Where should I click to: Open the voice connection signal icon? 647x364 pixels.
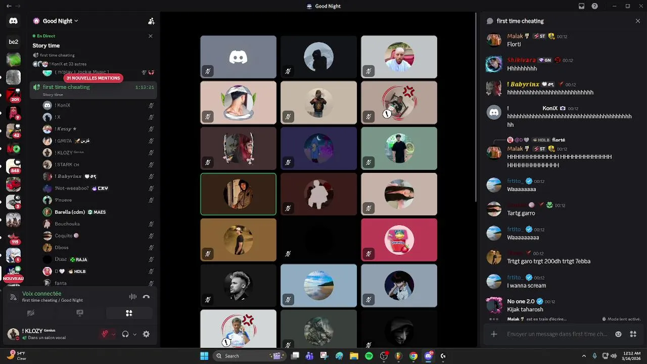[14, 297]
